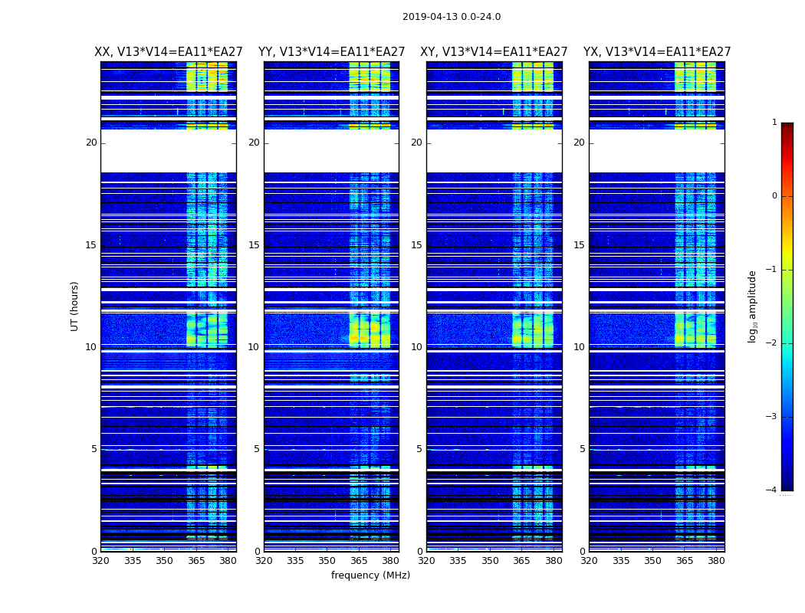Click the white data gap in XX panel
The height and width of the screenshot is (613, 805).
click(x=168, y=151)
